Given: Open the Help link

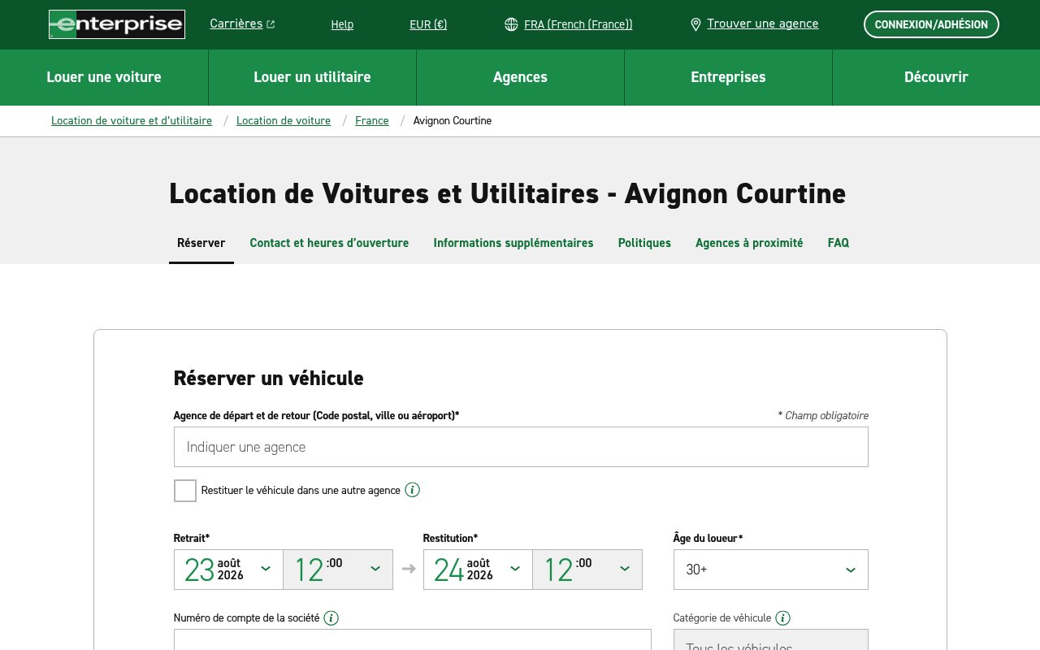Looking at the screenshot, I should coord(342,24).
